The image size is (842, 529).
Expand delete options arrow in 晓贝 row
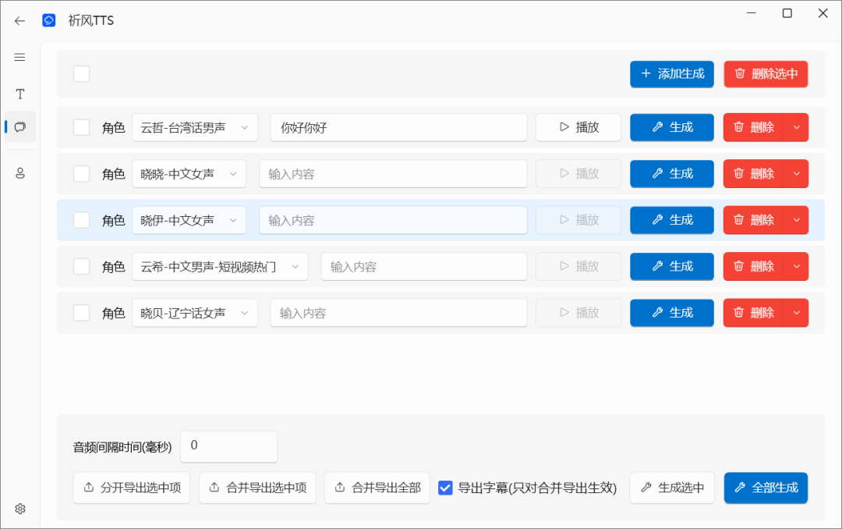[796, 312]
